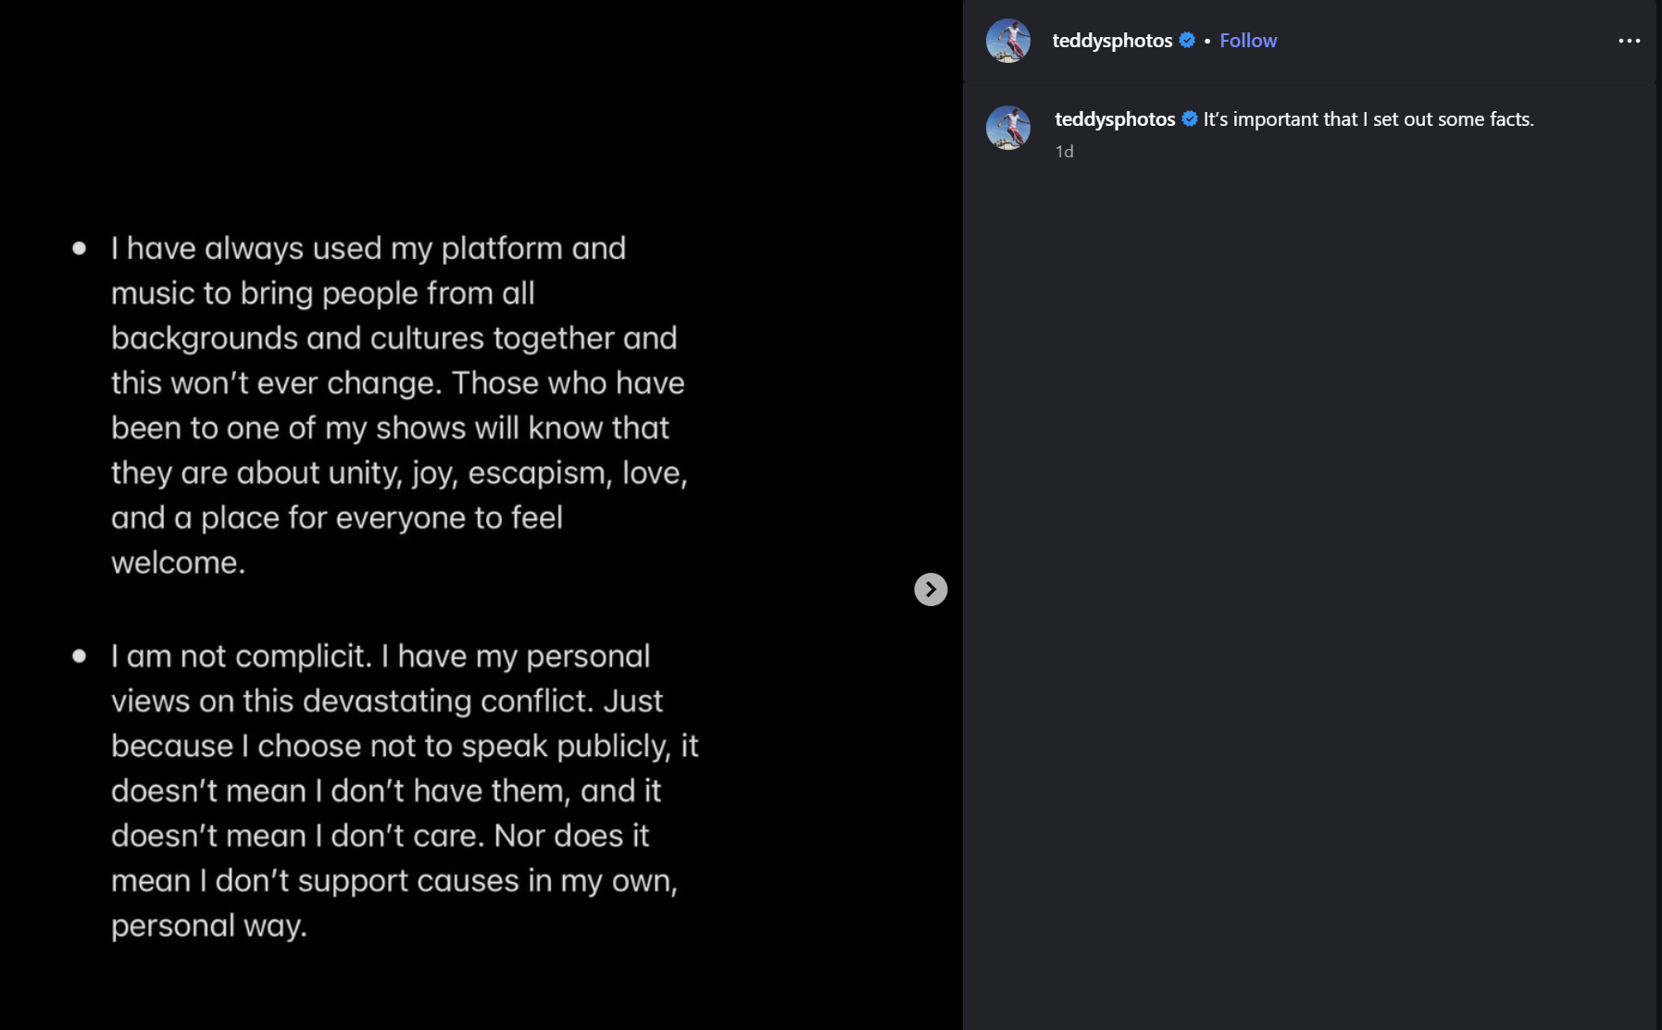Open the teddysphotos username in the post header
The height and width of the screenshot is (1030, 1662).
pos(1112,41)
